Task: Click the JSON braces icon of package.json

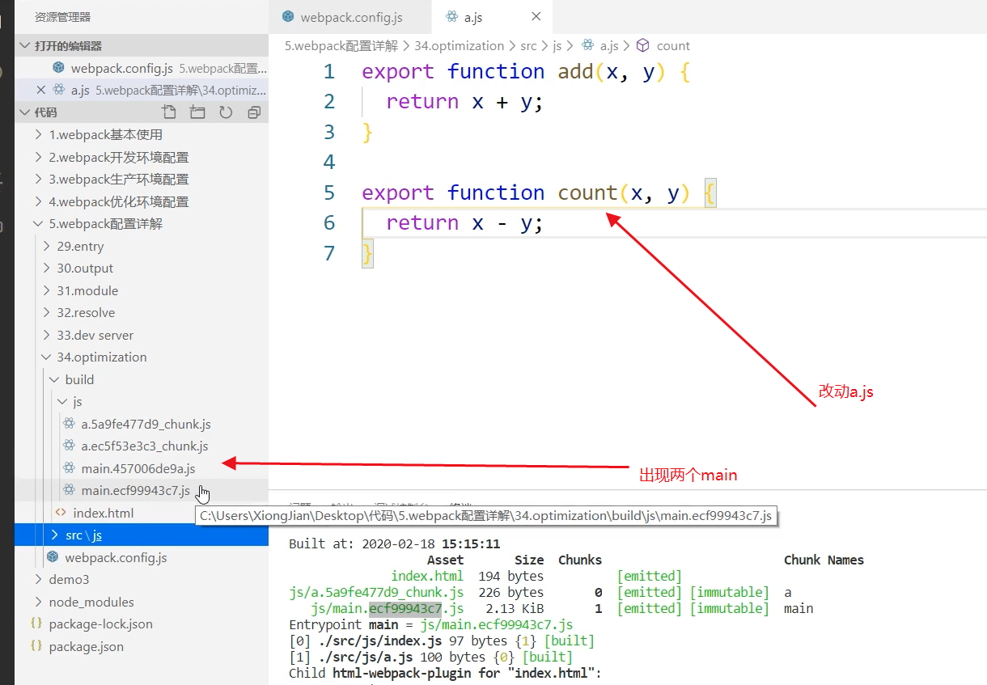Action: 36,646
